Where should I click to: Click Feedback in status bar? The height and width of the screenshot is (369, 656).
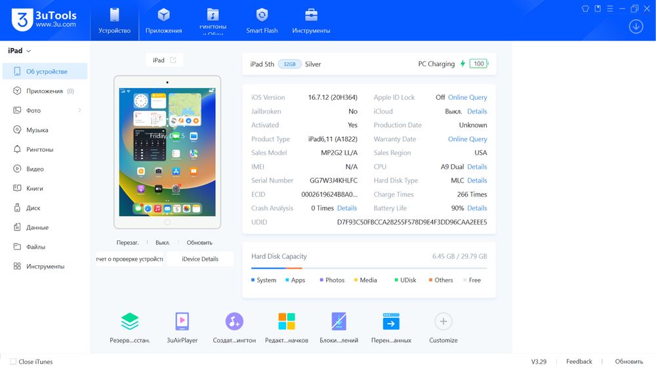coord(579,362)
